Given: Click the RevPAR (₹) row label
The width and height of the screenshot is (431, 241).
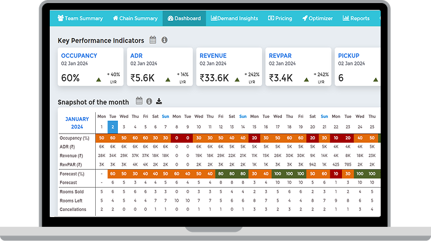Looking at the screenshot, I should pyautogui.click(x=71, y=165).
